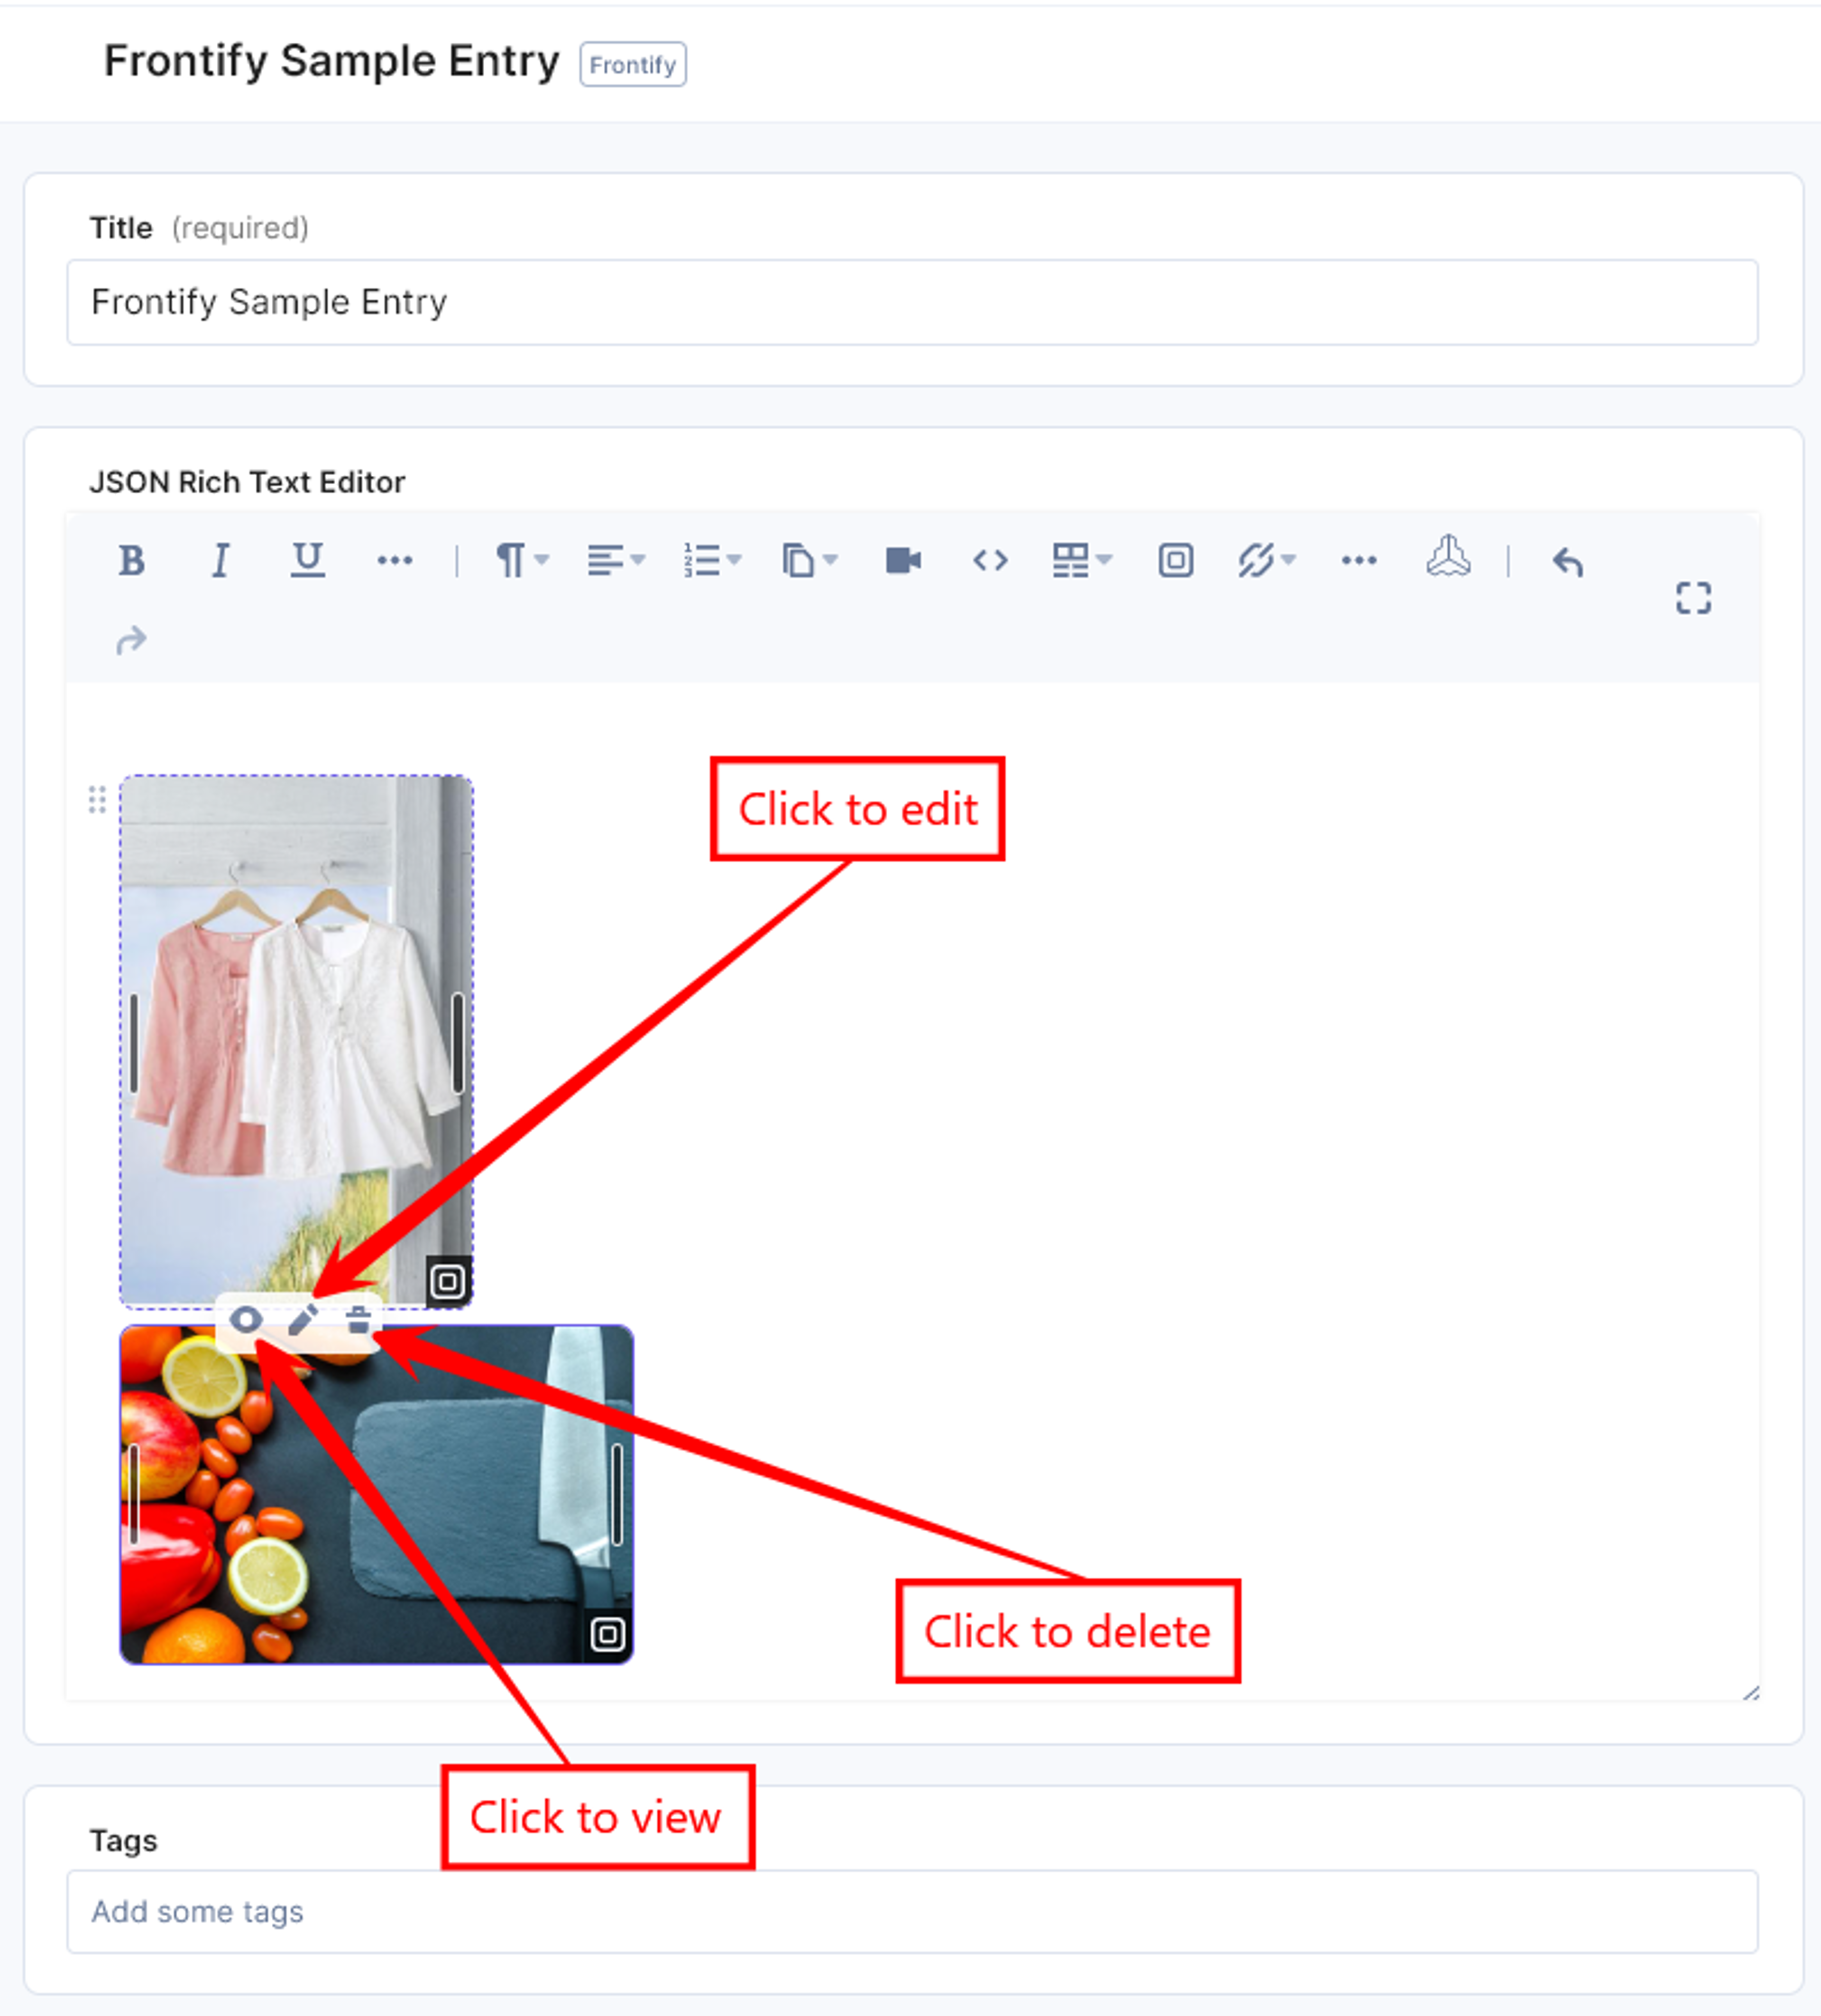Delete the image using the trash icon
This screenshot has width=1821, height=2016.
tap(358, 1320)
